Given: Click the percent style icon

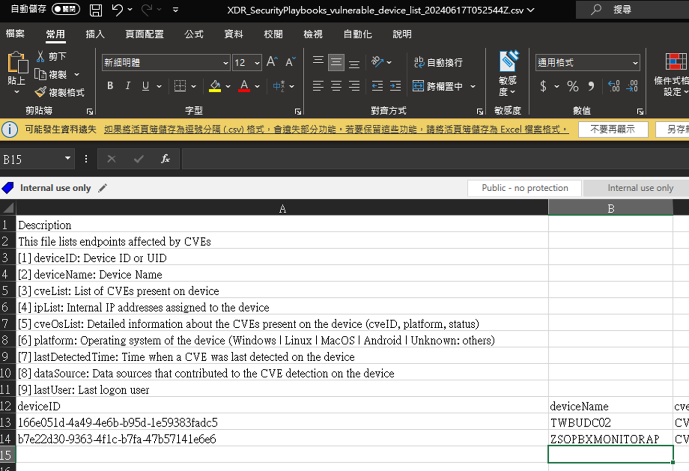Looking at the screenshot, I should 573,86.
